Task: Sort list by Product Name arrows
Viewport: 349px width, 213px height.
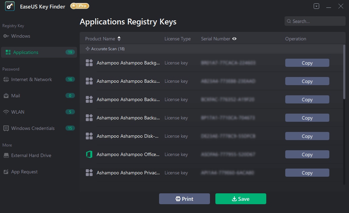Action: pyautogui.click(x=119, y=39)
